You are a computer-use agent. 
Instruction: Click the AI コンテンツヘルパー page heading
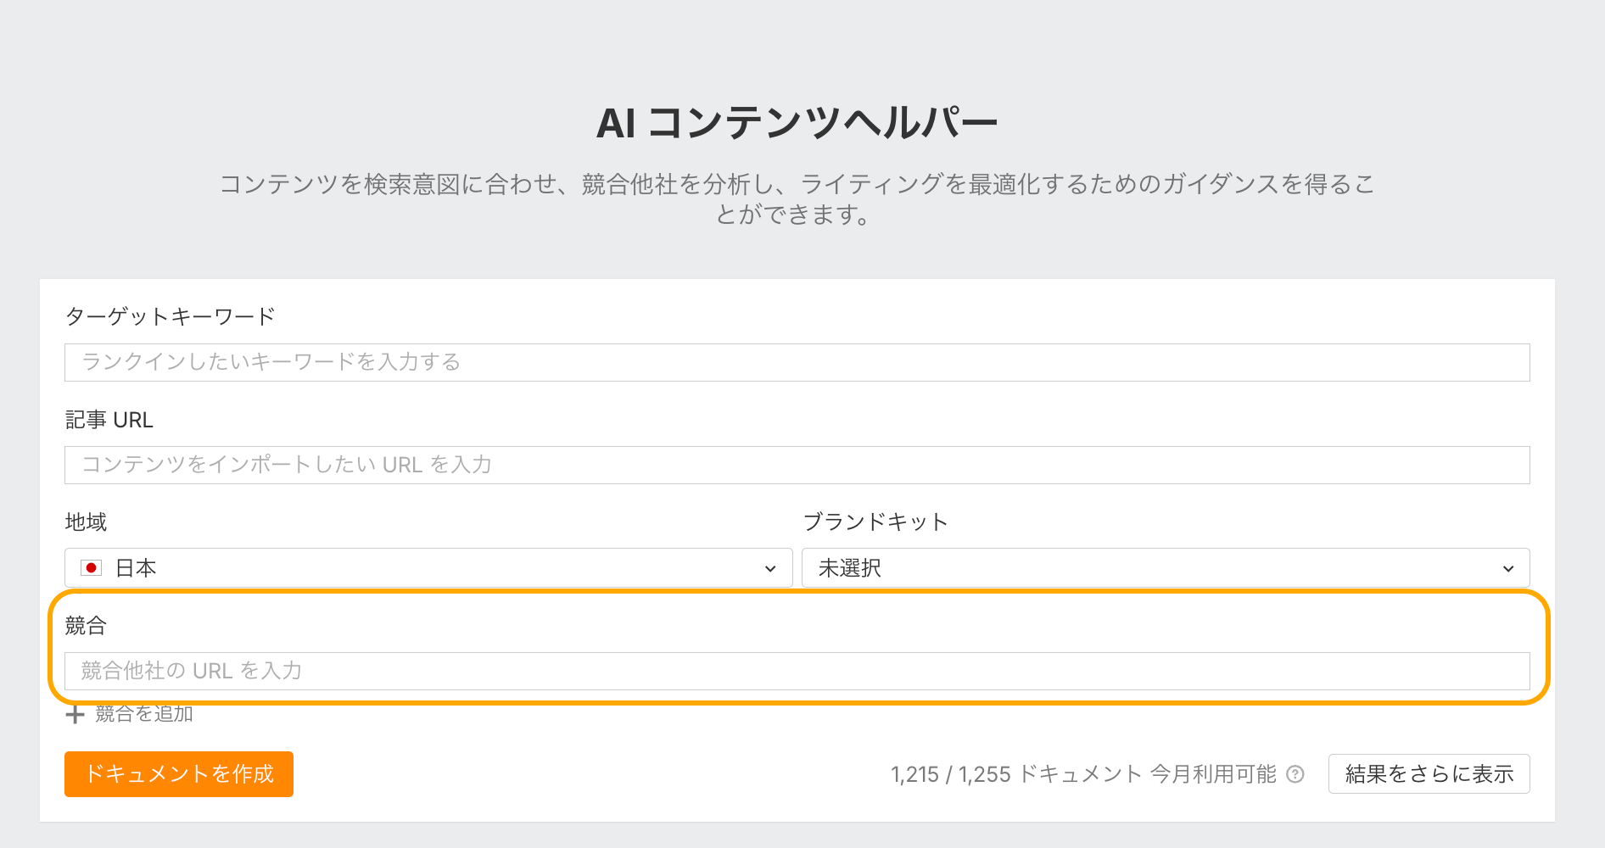797,123
